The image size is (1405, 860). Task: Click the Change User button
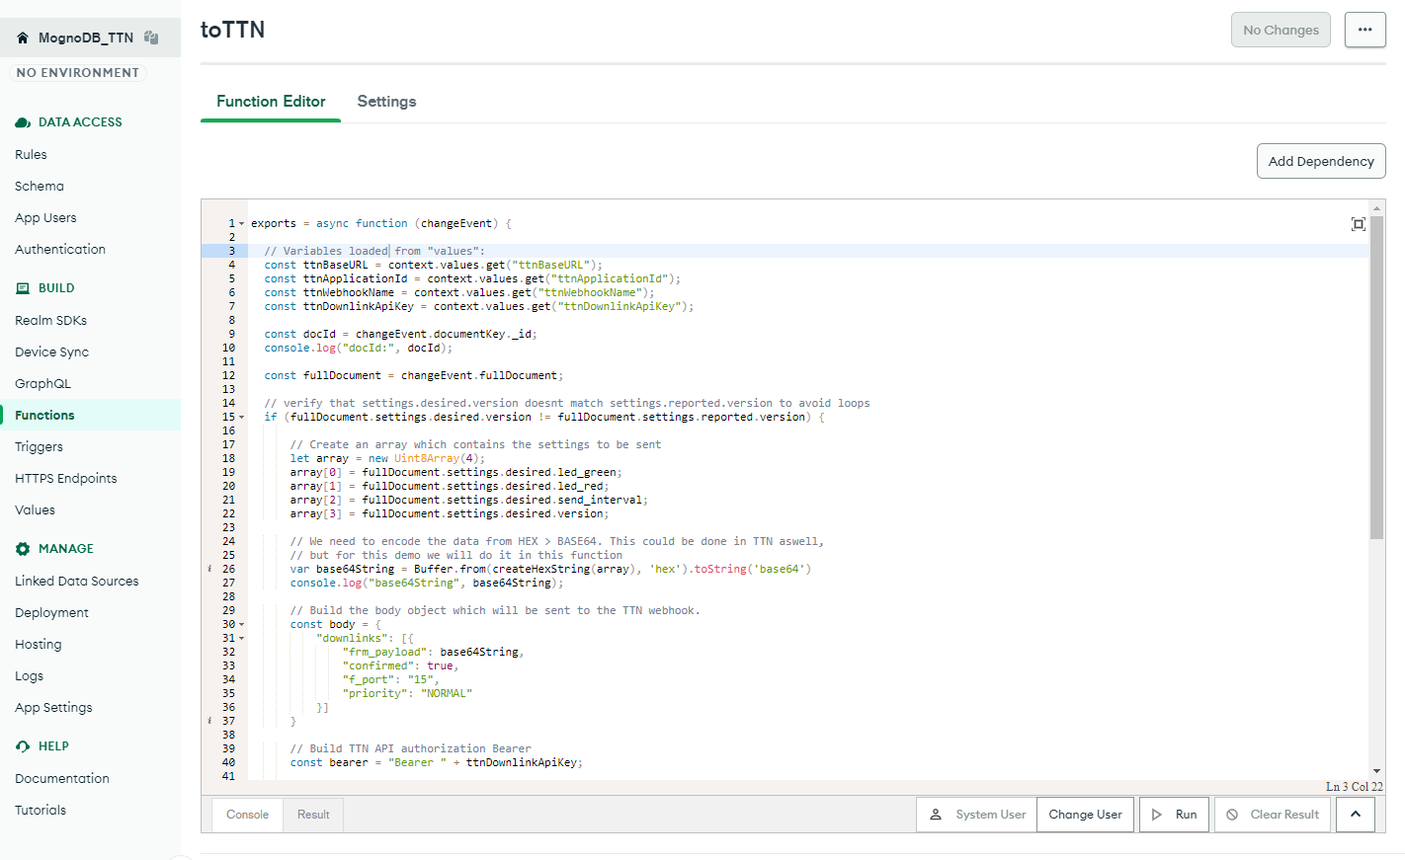(x=1085, y=815)
